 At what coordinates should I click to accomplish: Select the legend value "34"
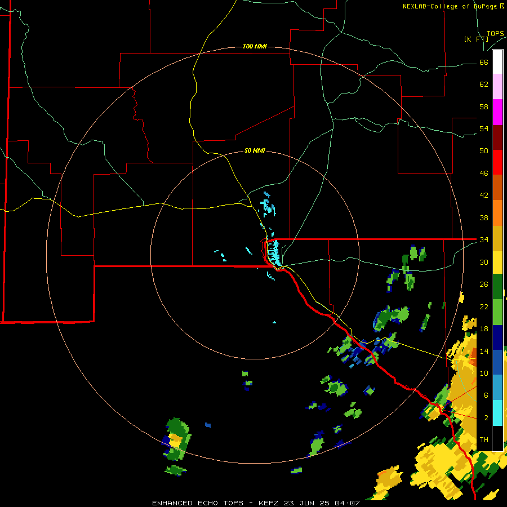(484, 240)
